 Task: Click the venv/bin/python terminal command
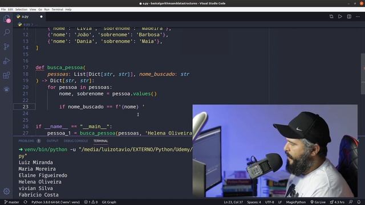[x=46, y=149]
